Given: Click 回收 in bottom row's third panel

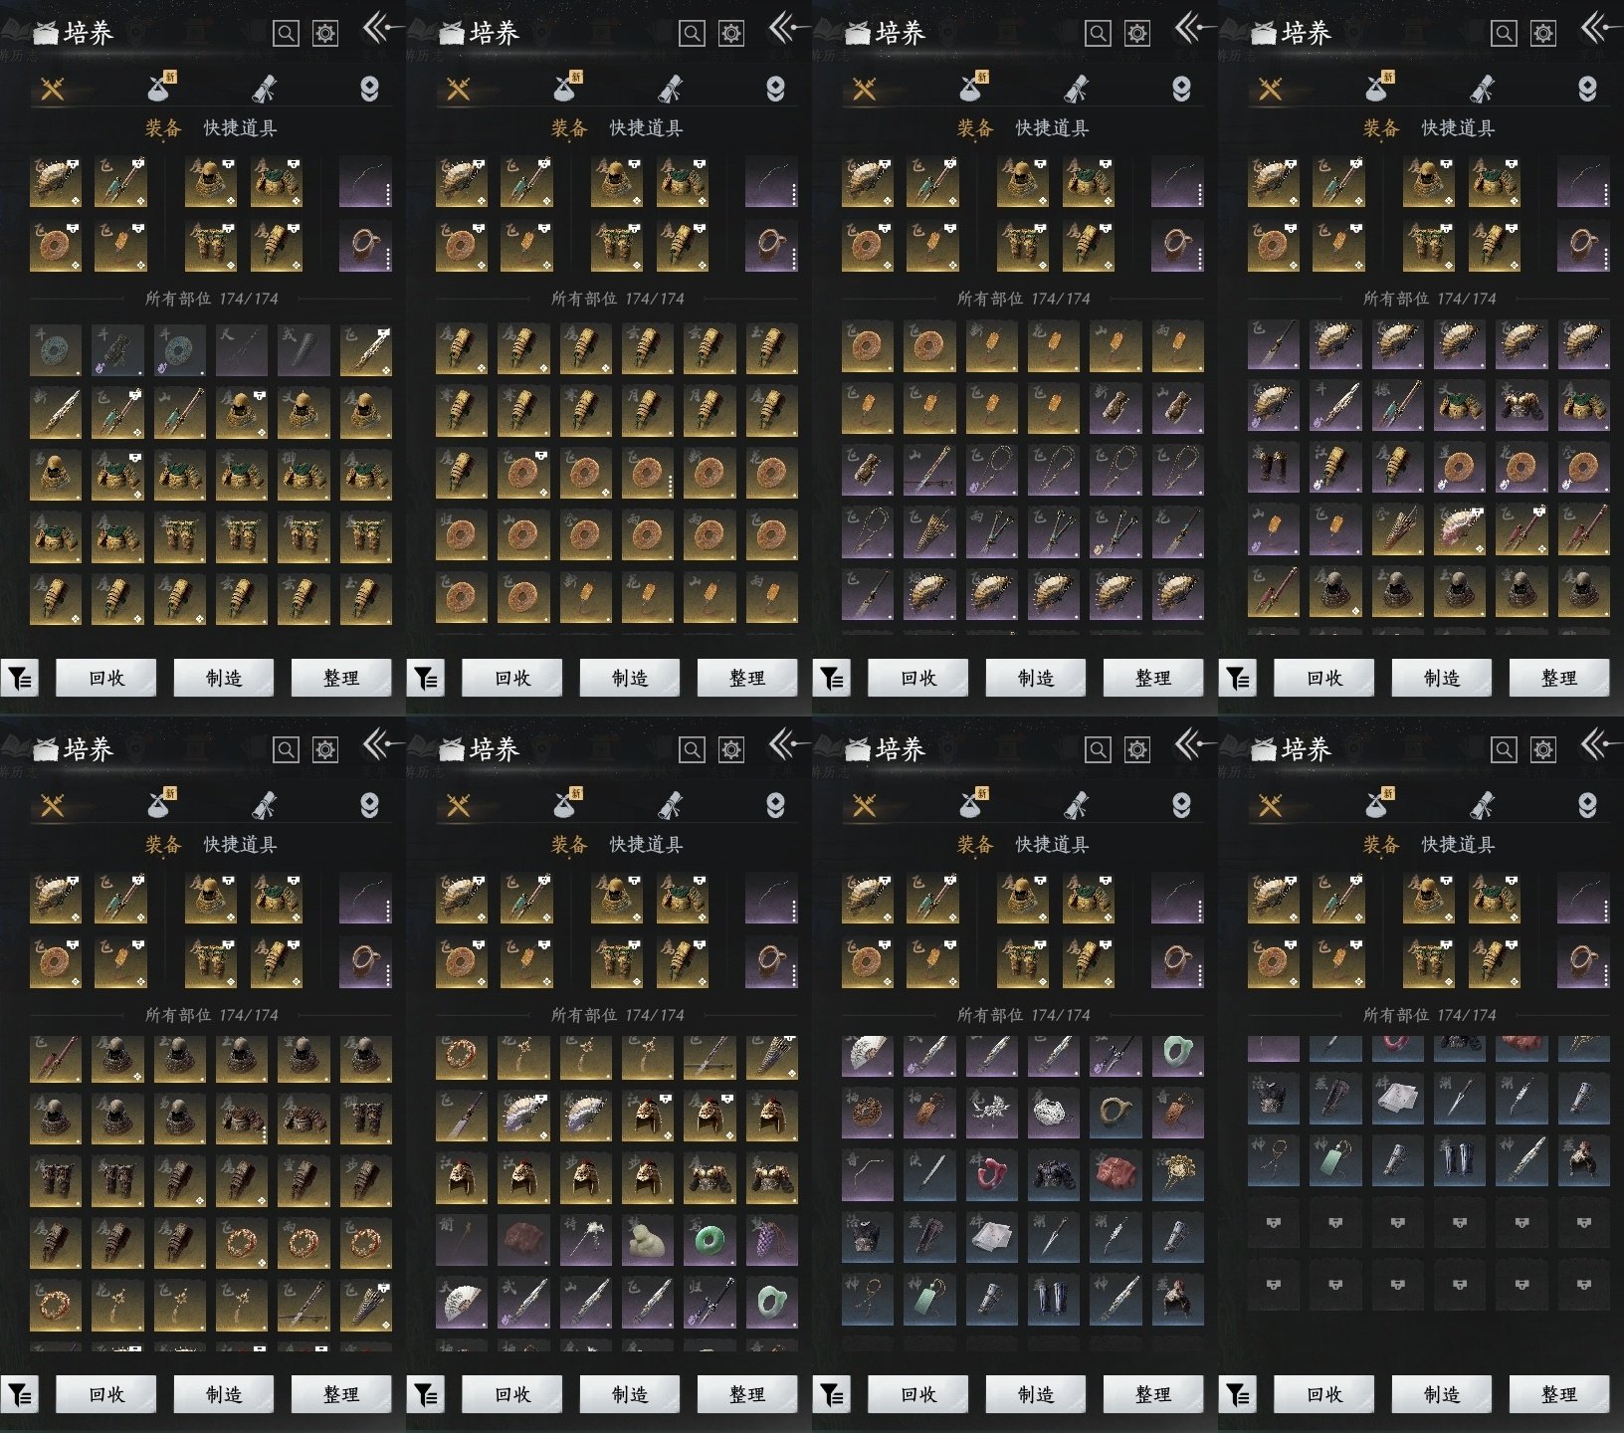Looking at the screenshot, I should click(x=917, y=1394).
